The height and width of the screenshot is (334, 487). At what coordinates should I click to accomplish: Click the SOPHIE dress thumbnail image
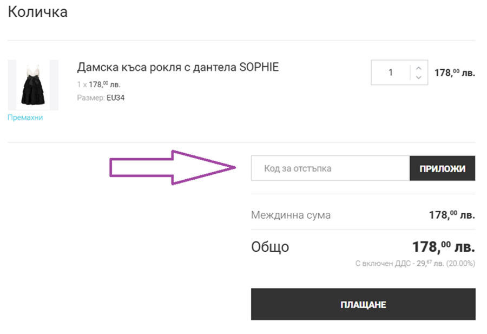[32, 84]
